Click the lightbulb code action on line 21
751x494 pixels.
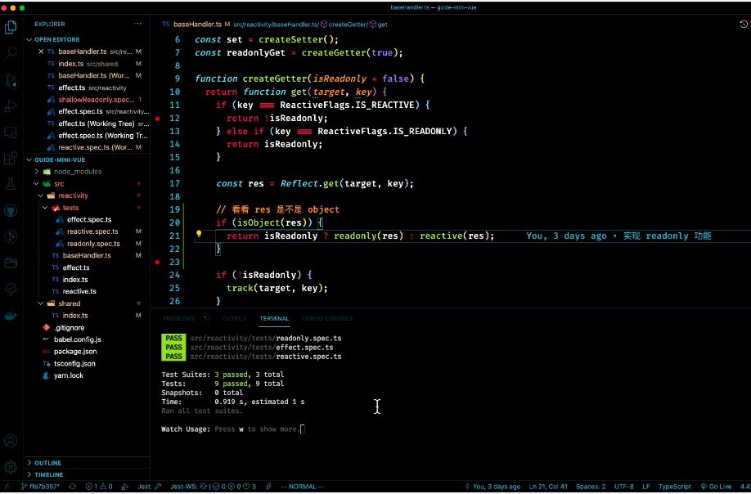199,235
